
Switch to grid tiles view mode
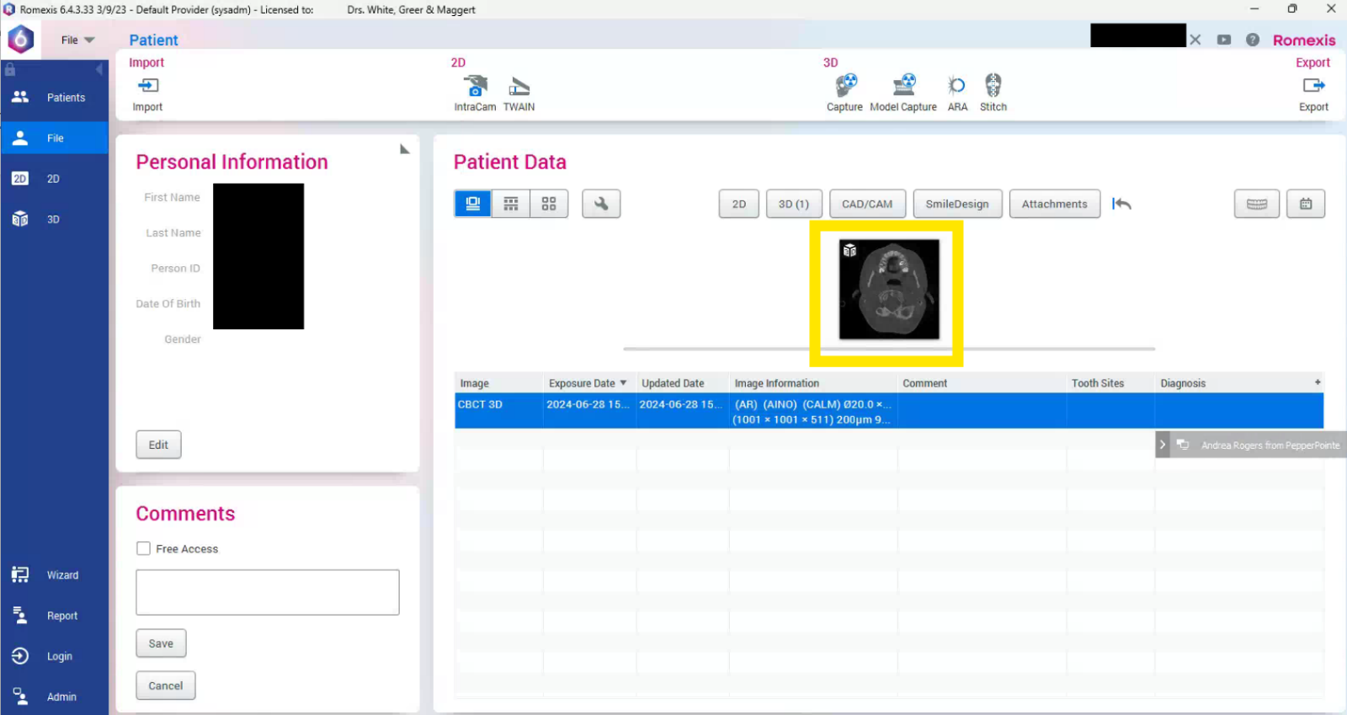549,204
